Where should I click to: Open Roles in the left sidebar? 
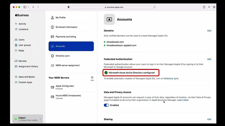(21, 51)
